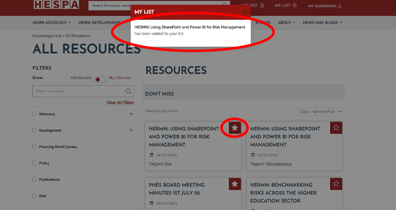Close the My List popup
The image size is (396, 210).
245,12
